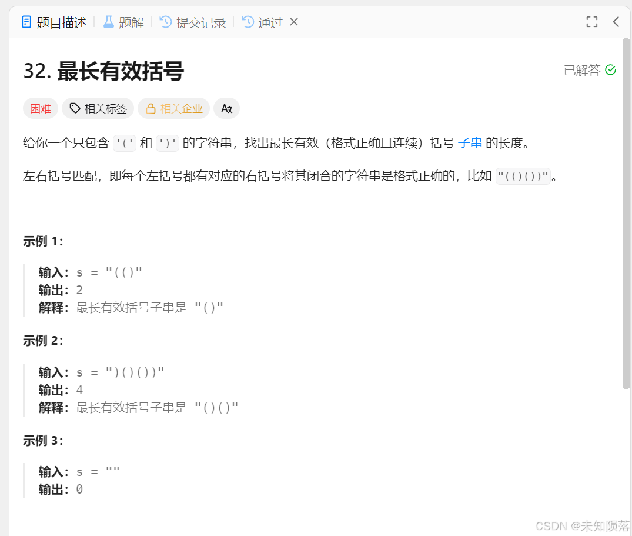Click the 示例 1 heading
The image size is (632, 536).
click(43, 241)
